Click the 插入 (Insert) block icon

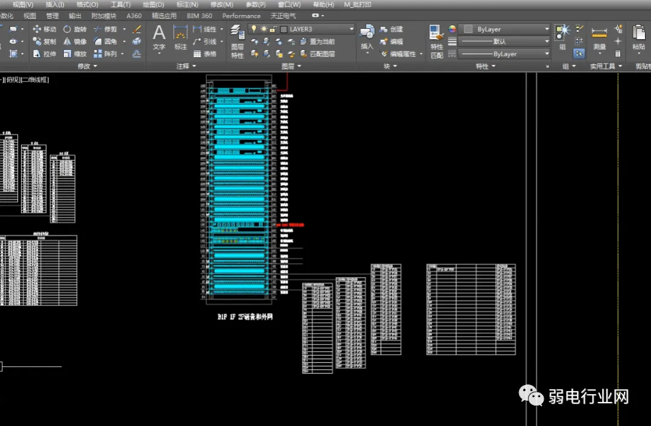click(x=367, y=37)
